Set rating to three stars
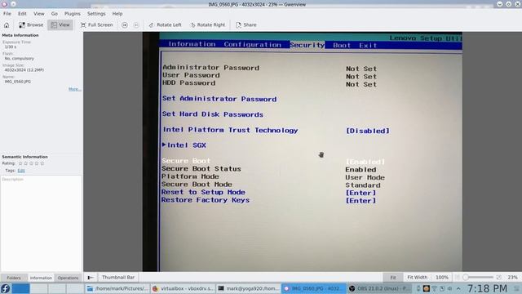522x294 pixels. tap(31, 163)
